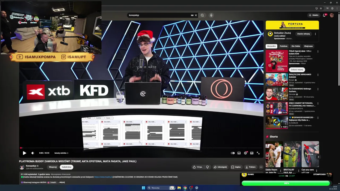The height and width of the screenshot is (191, 340).
Task: Toggle the autoplay switch in the player
Action: click(233, 153)
